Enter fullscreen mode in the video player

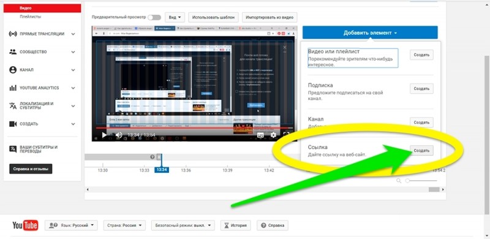[x=286, y=135]
